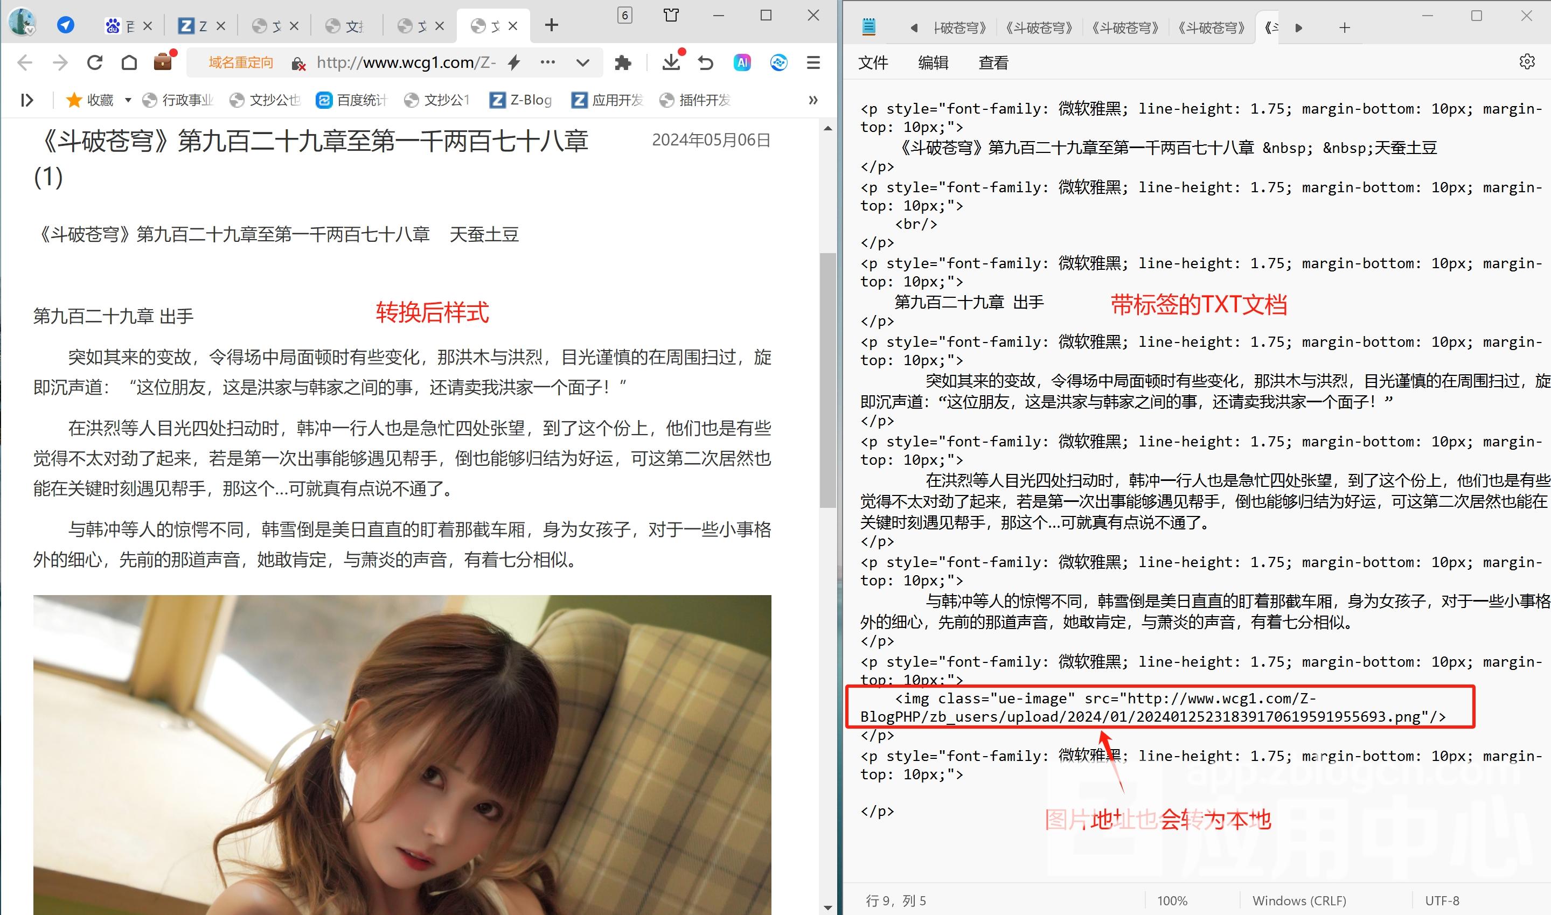Image resolution: width=1551 pixels, height=915 pixels.
Task: Click the 域名重定向 label in address bar
Action: pos(240,62)
